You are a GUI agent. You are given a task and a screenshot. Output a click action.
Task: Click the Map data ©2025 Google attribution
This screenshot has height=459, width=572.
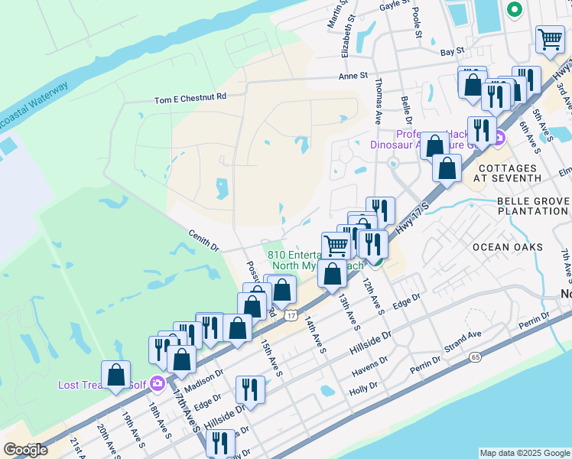coord(525,453)
